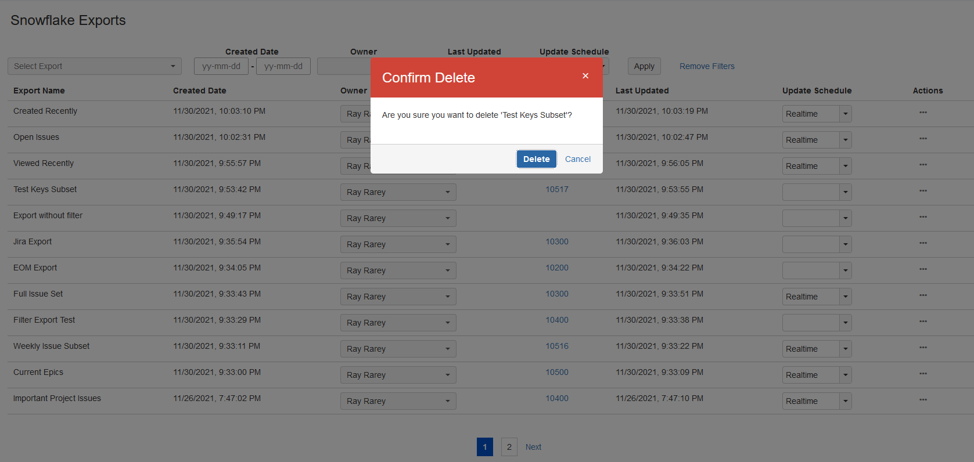Screen dimensions: 974x462
Task: Open owner dropdown for Export without filter
Action: 398,218
